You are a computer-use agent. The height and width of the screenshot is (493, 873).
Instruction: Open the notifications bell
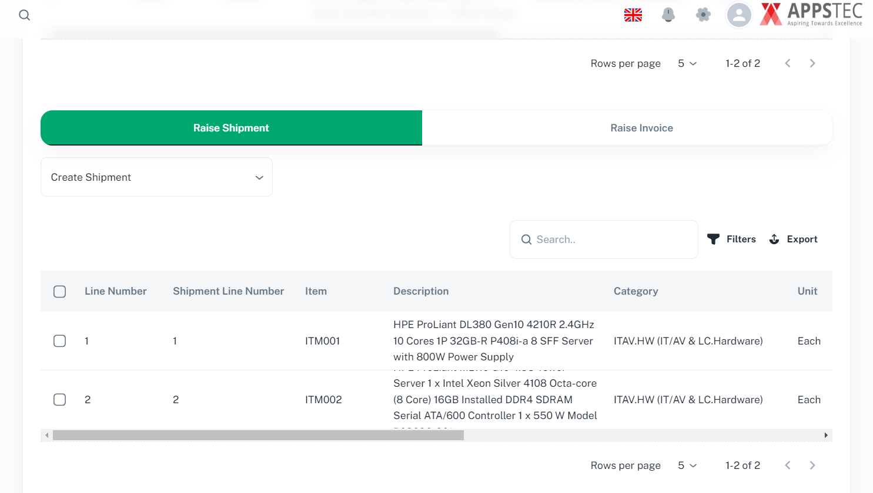coord(668,15)
